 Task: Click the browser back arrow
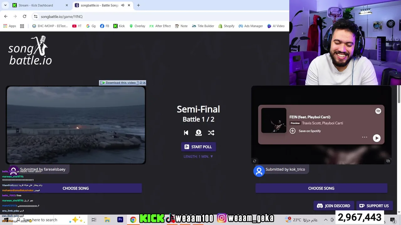click(6, 16)
